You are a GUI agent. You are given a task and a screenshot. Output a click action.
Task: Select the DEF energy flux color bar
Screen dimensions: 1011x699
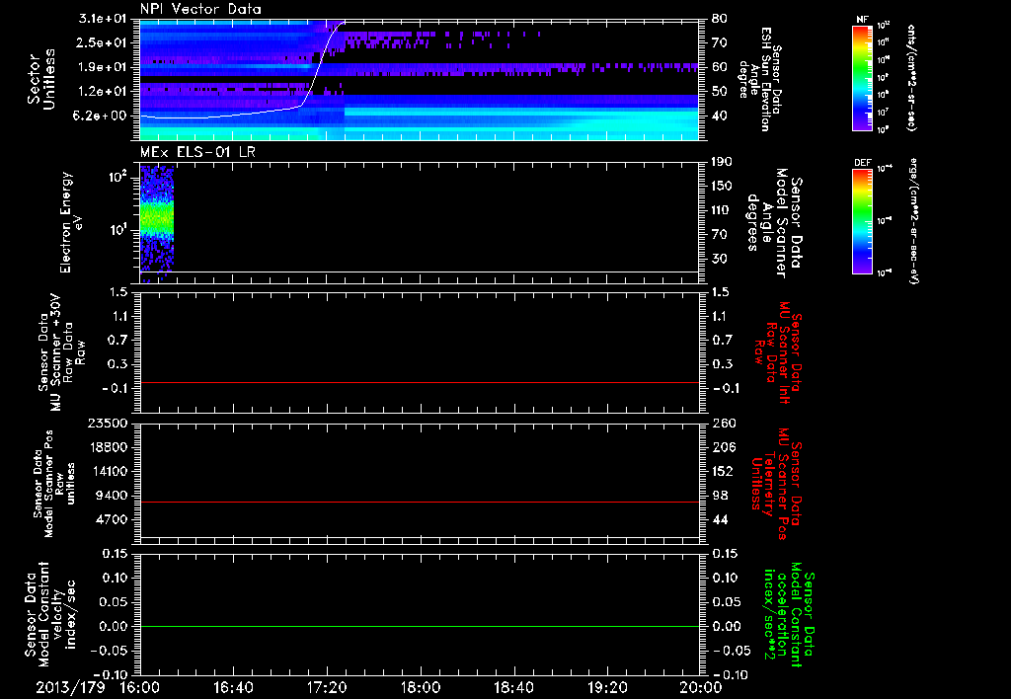click(863, 221)
